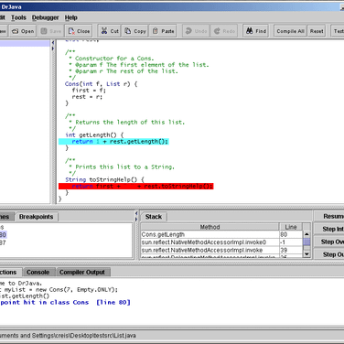This screenshot has width=344, height=344.
Task: Click the Paste clipboard button
Action: (163, 31)
